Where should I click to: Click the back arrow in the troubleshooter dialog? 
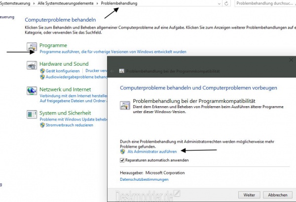click(113, 71)
